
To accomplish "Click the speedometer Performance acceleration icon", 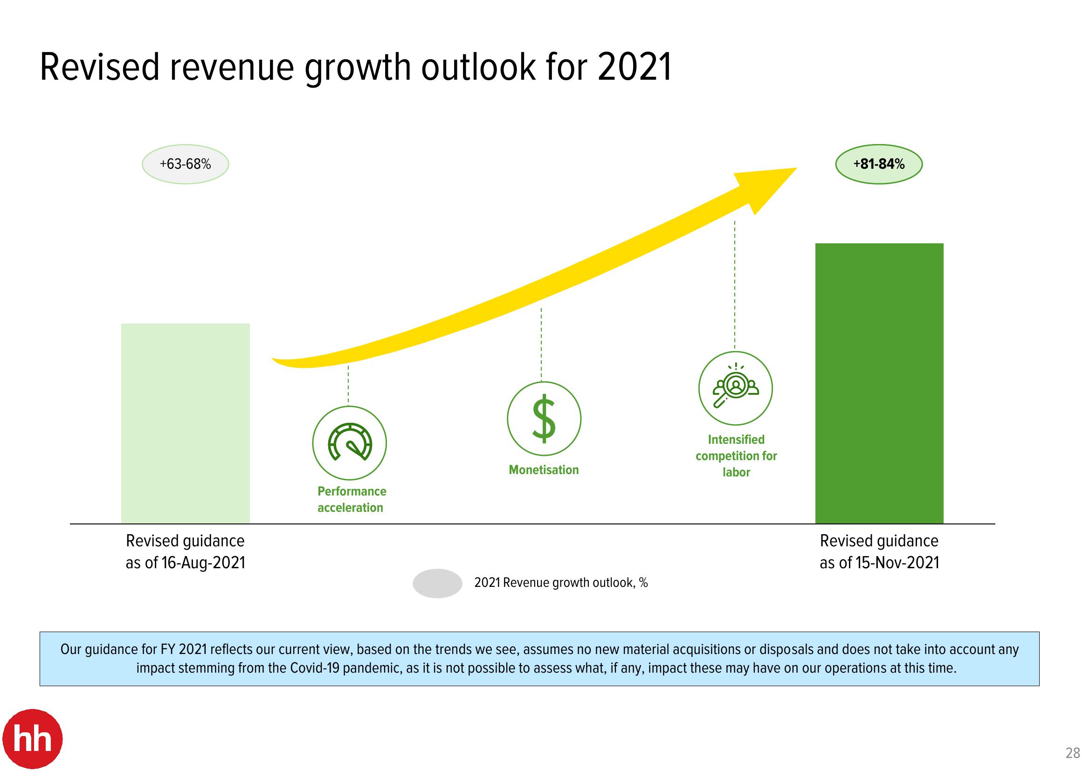I will coord(349,443).
